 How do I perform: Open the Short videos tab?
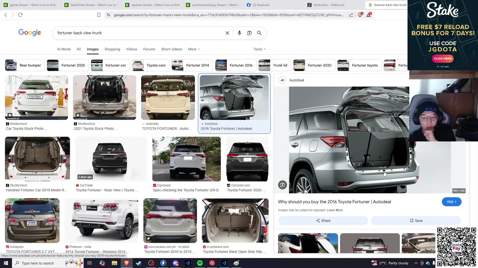(171, 49)
